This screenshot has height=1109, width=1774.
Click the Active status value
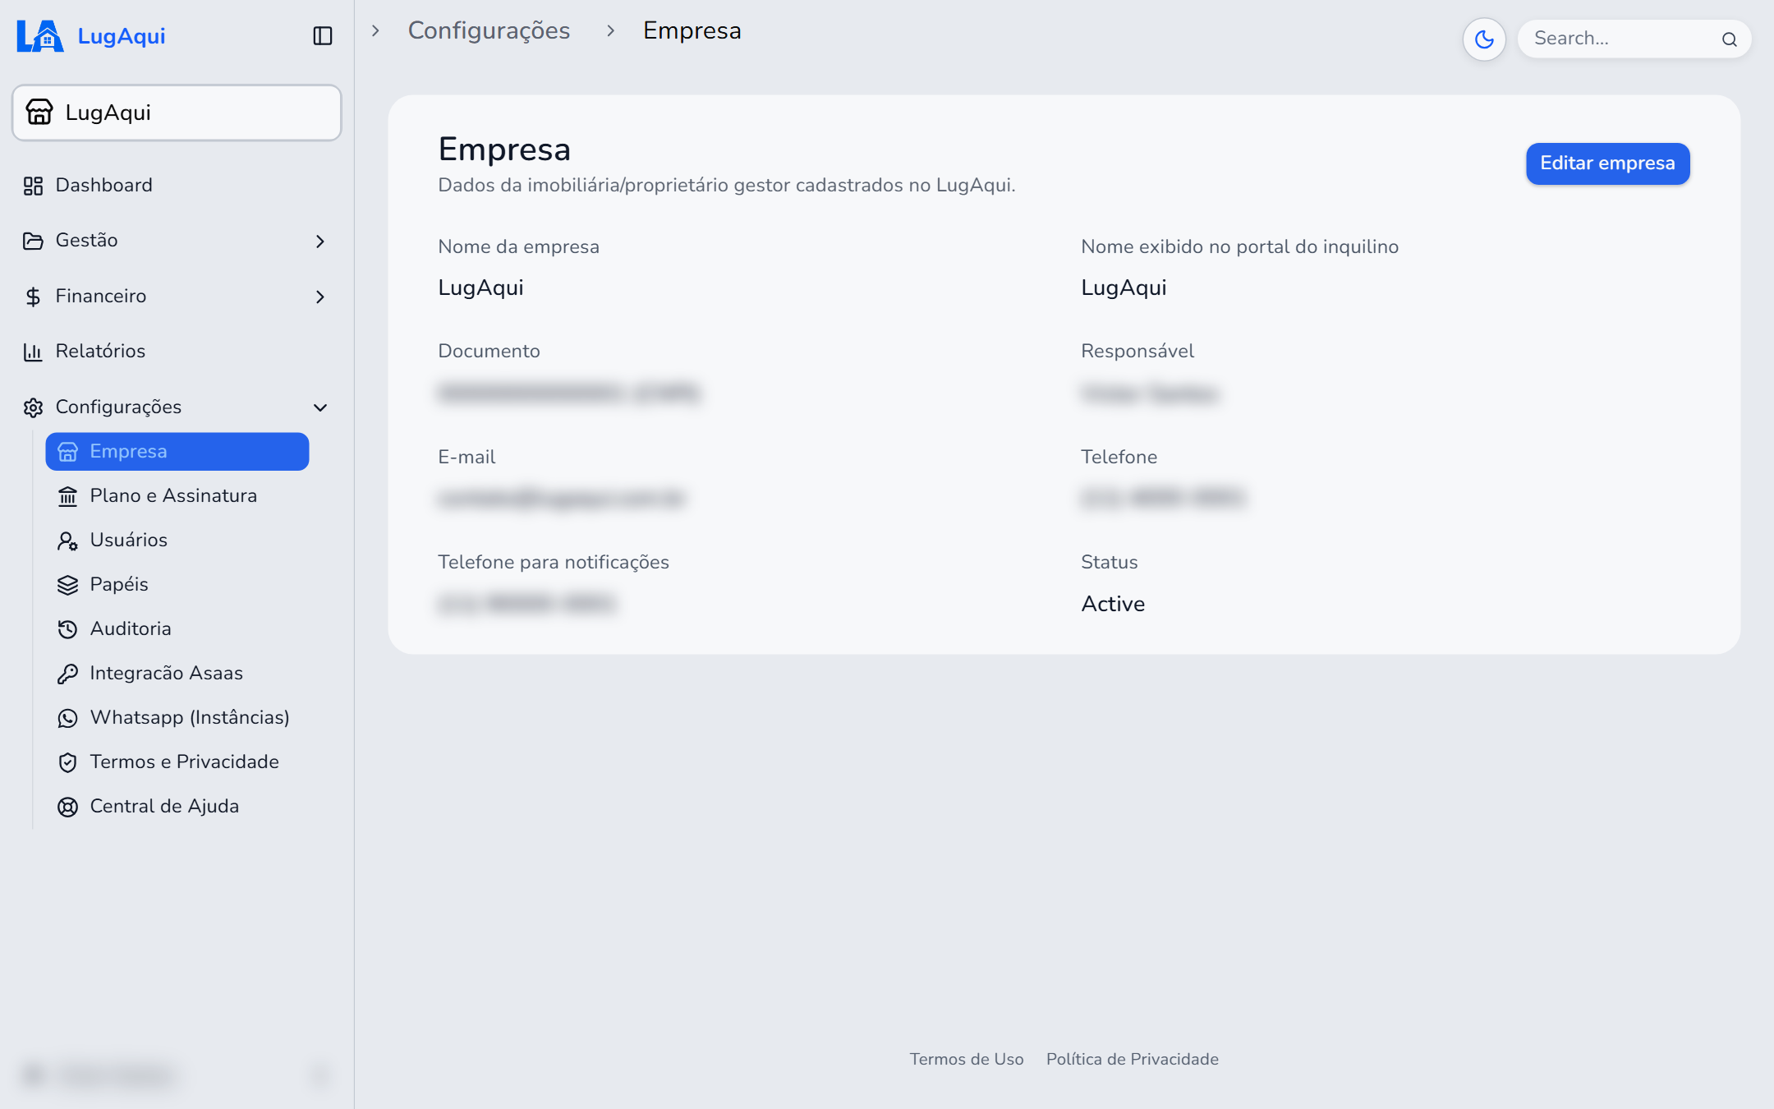pos(1113,604)
